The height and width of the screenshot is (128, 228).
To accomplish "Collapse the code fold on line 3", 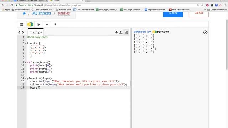I will [25, 43].
